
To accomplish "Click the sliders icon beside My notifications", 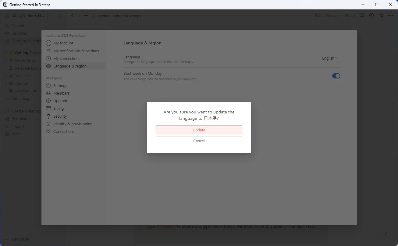I will click(48, 51).
